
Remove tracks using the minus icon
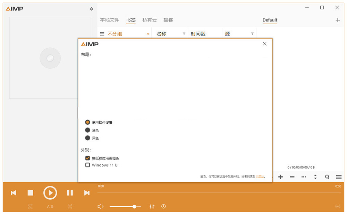[292, 177]
